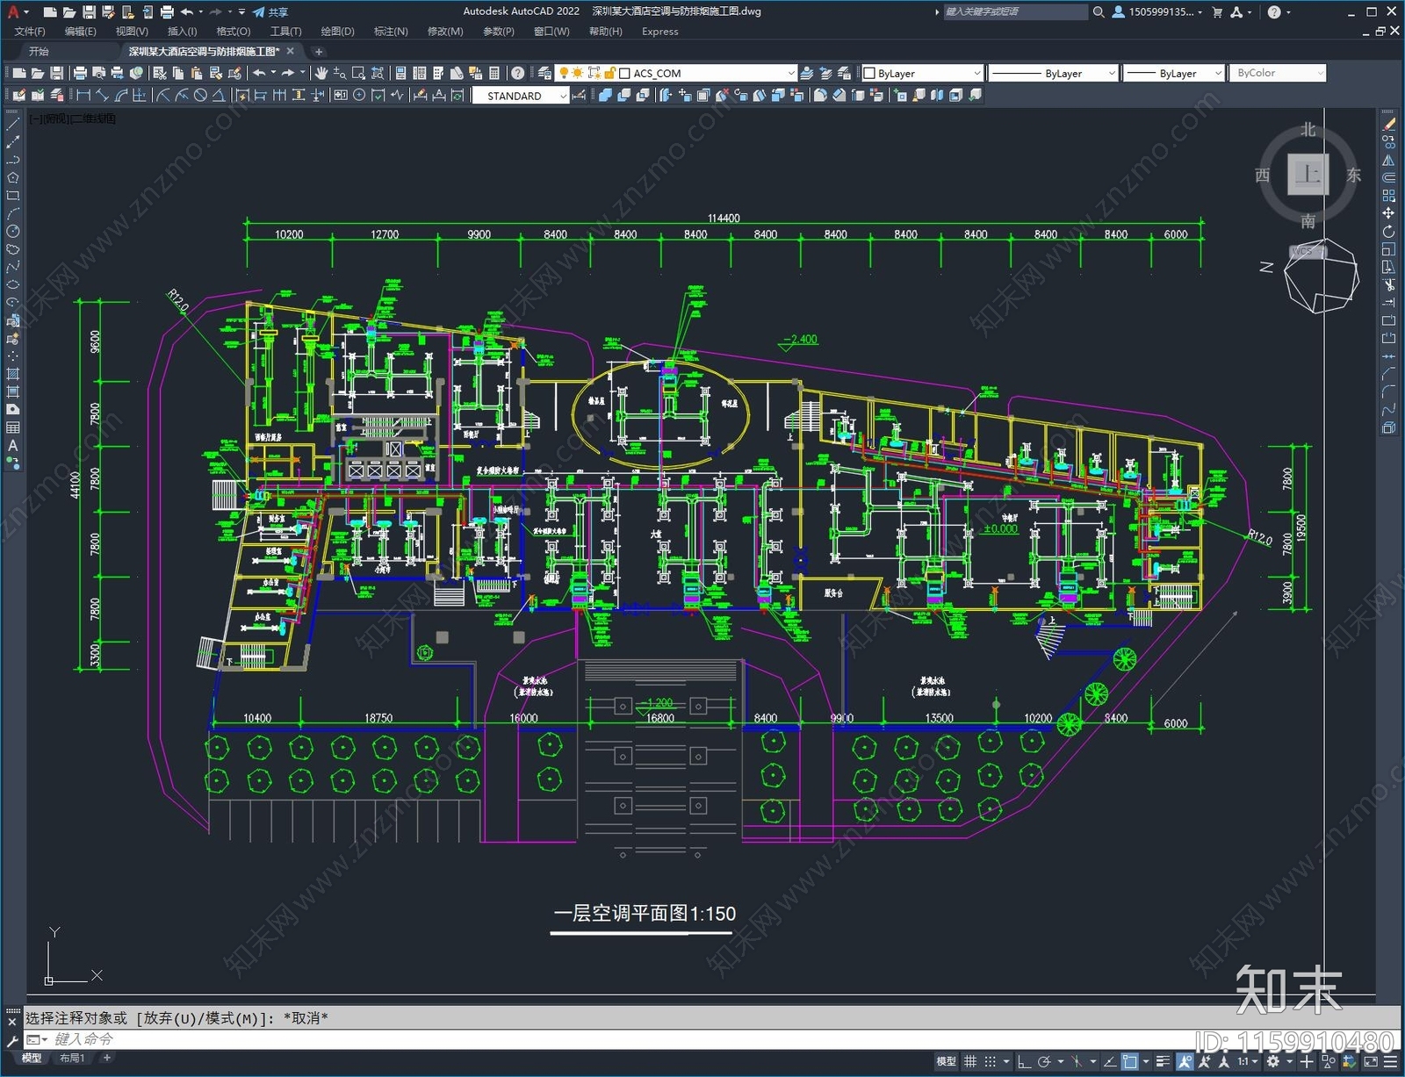Click the keyword search field in title bar
1405x1077 pixels.
tap(1015, 11)
